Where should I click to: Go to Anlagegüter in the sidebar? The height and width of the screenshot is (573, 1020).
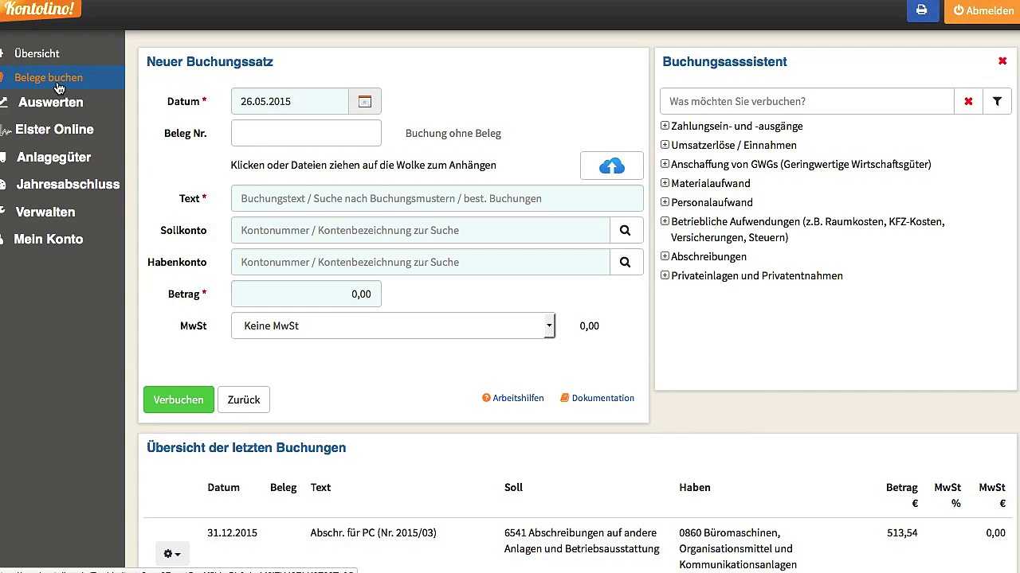pyautogui.click(x=53, y=157)
